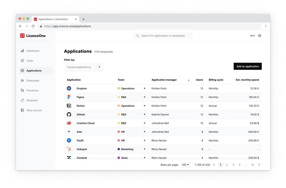Click the orange Operations swatch for Dropbox
Image resolution: width=286 pixels, height=188 pixels.
[x=119, y=89]
